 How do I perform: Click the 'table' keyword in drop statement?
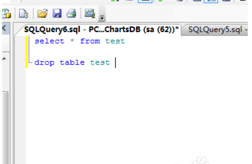click(x=72, y=62)
